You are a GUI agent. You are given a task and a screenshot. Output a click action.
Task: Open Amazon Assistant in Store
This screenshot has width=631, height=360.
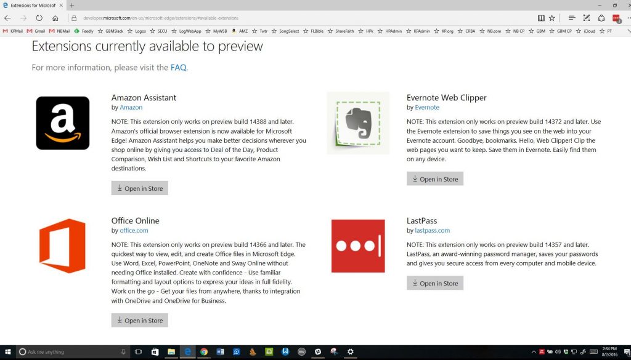coord(140,188)
